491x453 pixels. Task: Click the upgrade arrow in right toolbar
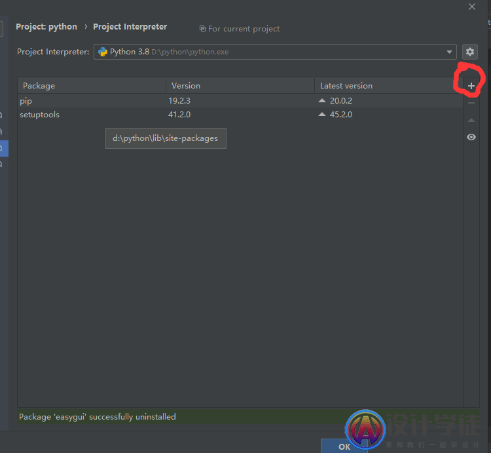pos(471,121)
